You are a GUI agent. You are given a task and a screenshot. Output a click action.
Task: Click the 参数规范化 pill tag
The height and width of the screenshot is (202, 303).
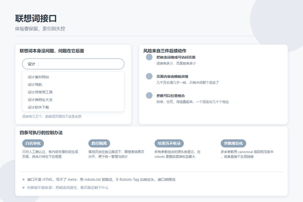coord(233,143)
